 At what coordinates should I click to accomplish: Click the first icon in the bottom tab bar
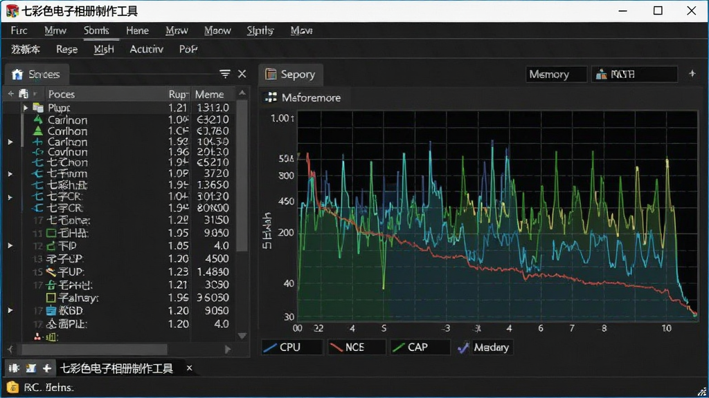tap(14, 368)
